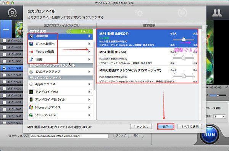
Task: Click the Microsoftデバイス Windows icon
Action: coord(31,108)
